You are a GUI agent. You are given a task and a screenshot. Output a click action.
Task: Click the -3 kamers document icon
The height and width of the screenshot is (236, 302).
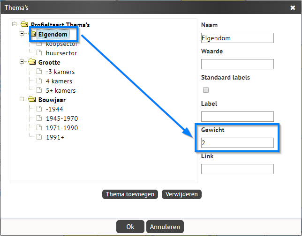pyautogui.click(x=39, y=71)
